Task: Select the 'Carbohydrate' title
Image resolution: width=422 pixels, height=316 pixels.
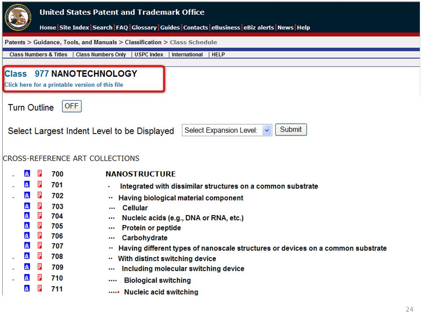Action: click(x=145, y=238)
